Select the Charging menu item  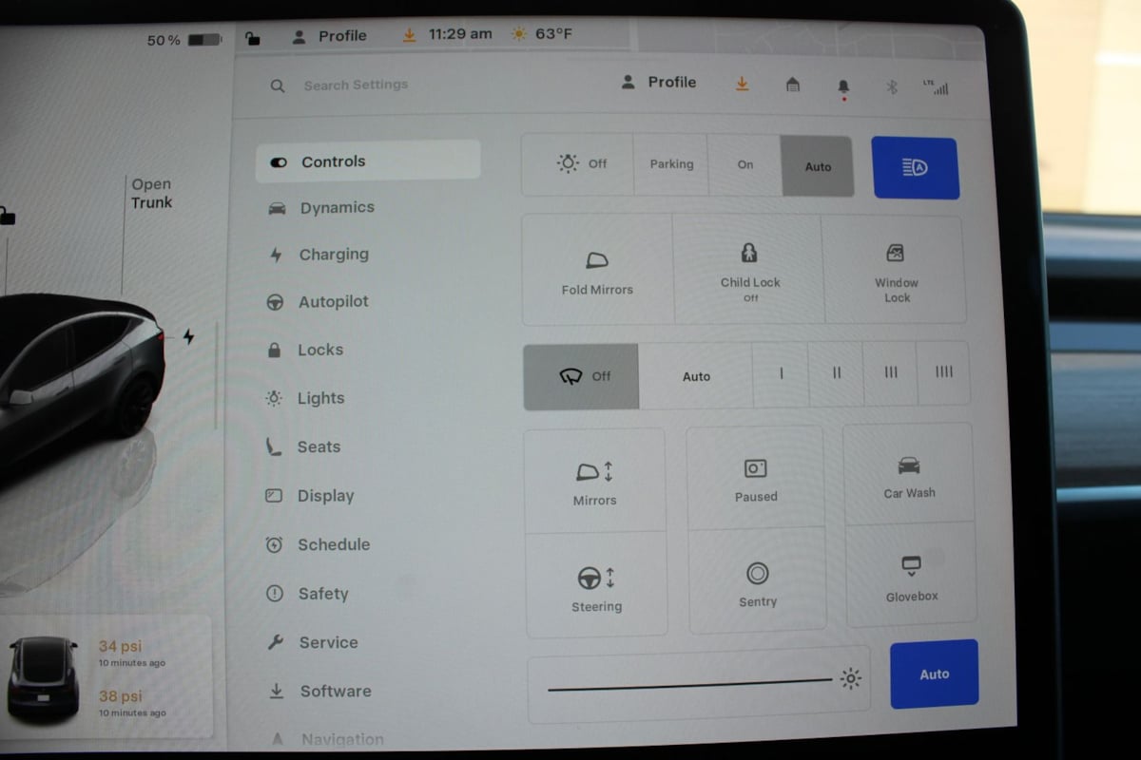pos(333,255)
